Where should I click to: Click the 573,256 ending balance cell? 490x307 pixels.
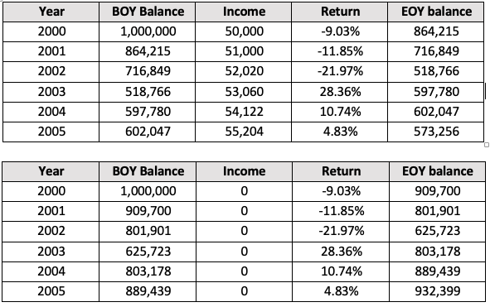pyautogui.click(x=436, y=132)
